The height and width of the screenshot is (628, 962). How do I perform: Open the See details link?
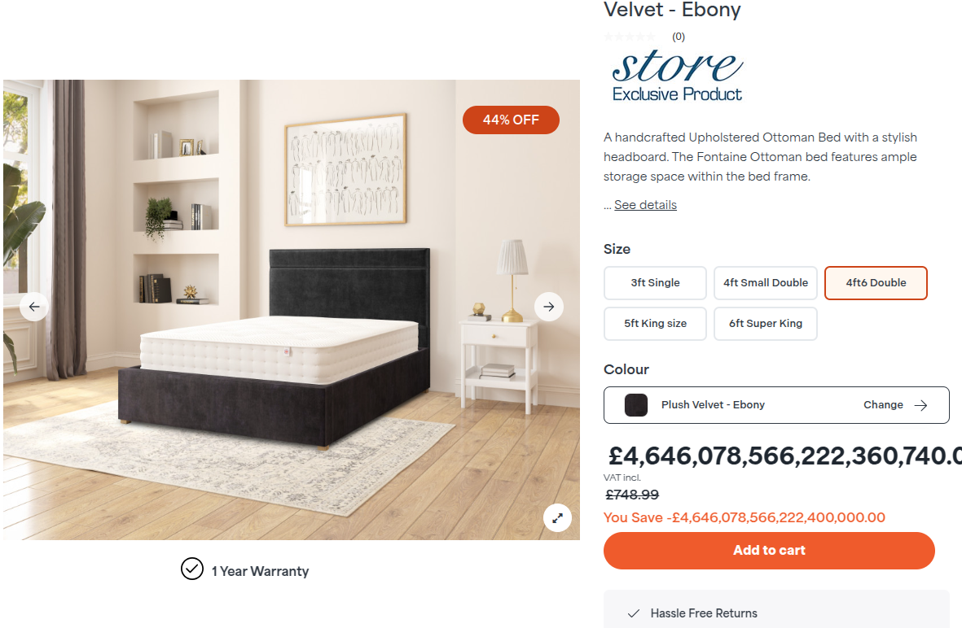click(x=645, y=205)
